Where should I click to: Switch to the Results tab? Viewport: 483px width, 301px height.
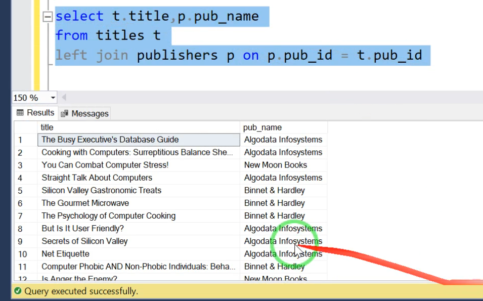[35, 113]
